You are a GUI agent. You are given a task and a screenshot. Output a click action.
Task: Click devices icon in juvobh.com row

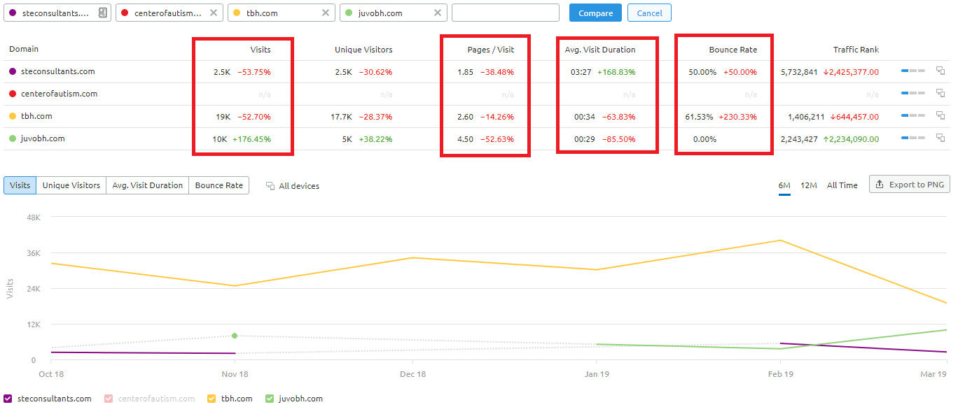point(940,138)
